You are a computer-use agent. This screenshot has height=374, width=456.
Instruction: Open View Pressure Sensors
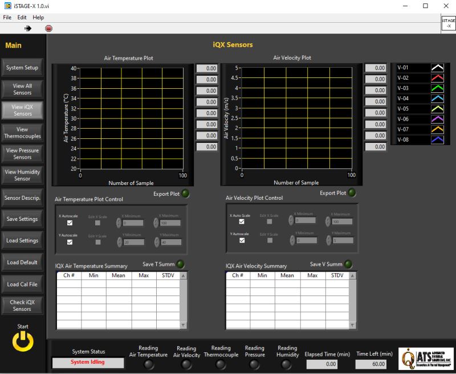pos(22,154)
